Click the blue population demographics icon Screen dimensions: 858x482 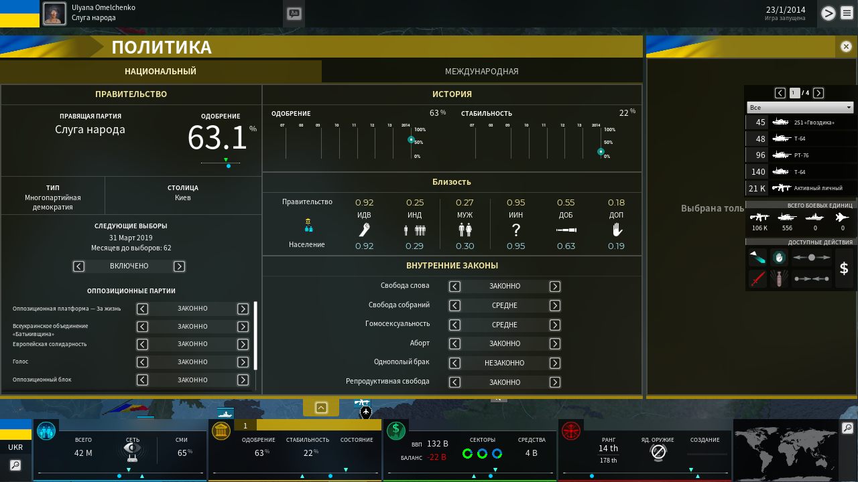46,430
